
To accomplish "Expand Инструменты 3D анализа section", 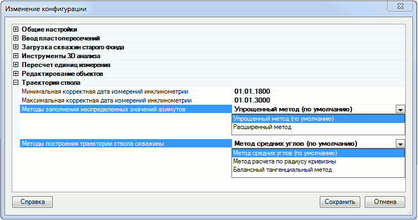I will [16, 56].
